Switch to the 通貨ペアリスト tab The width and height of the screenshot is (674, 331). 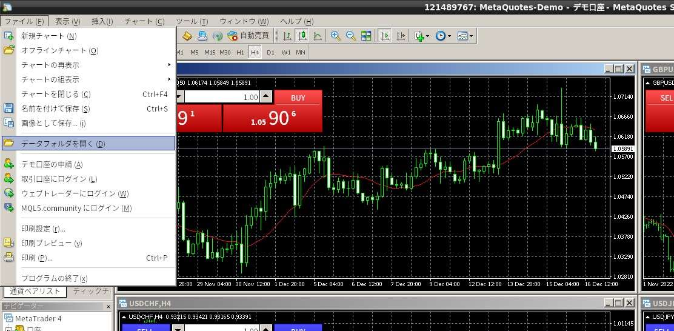(35, 291)
